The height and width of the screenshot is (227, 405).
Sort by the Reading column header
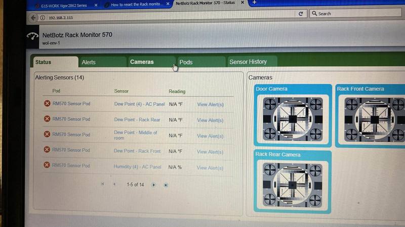[x=177, y=91]
